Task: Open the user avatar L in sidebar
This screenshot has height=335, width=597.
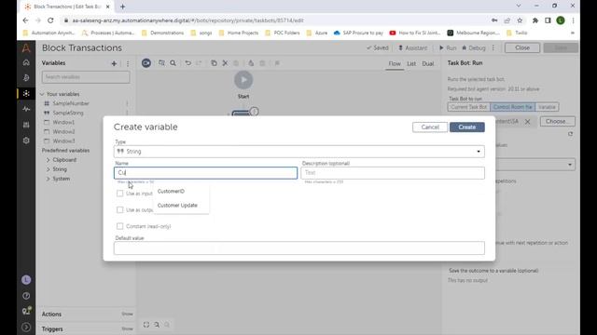Action: click(26, 280)
